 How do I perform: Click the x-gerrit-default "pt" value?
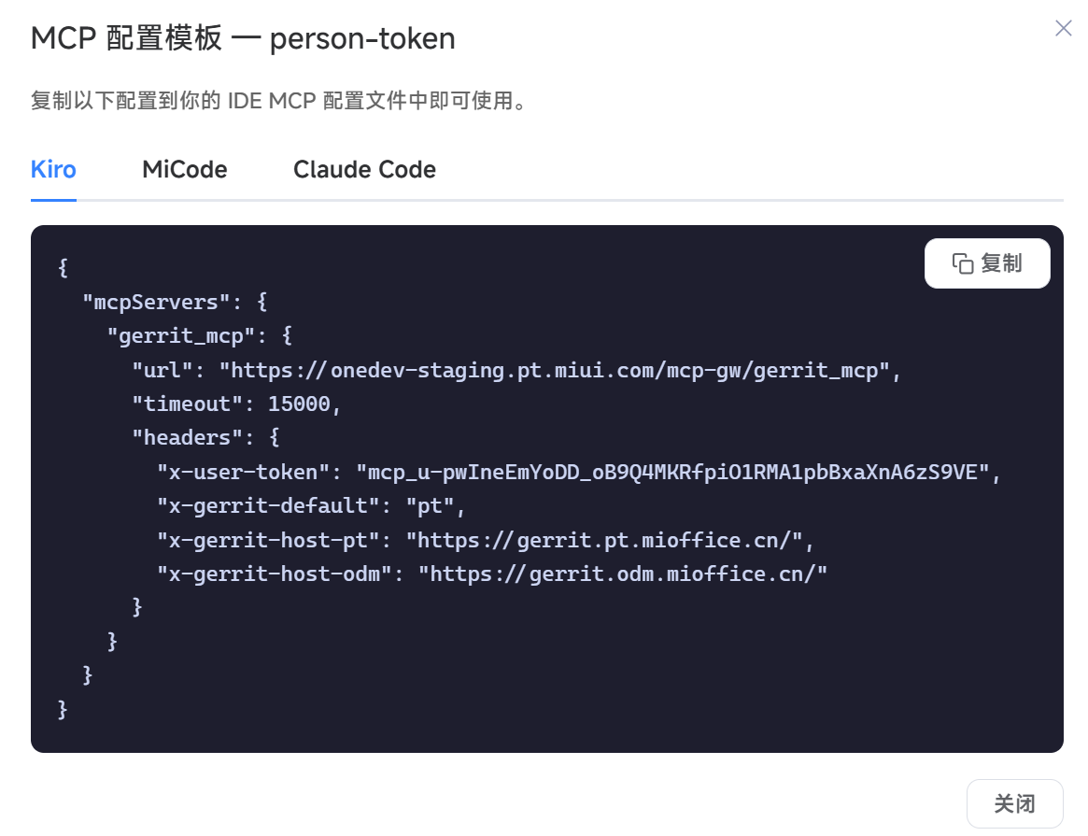point(430,505)
